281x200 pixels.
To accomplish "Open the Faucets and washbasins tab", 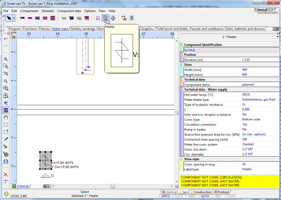I will (x=207, y=29).
